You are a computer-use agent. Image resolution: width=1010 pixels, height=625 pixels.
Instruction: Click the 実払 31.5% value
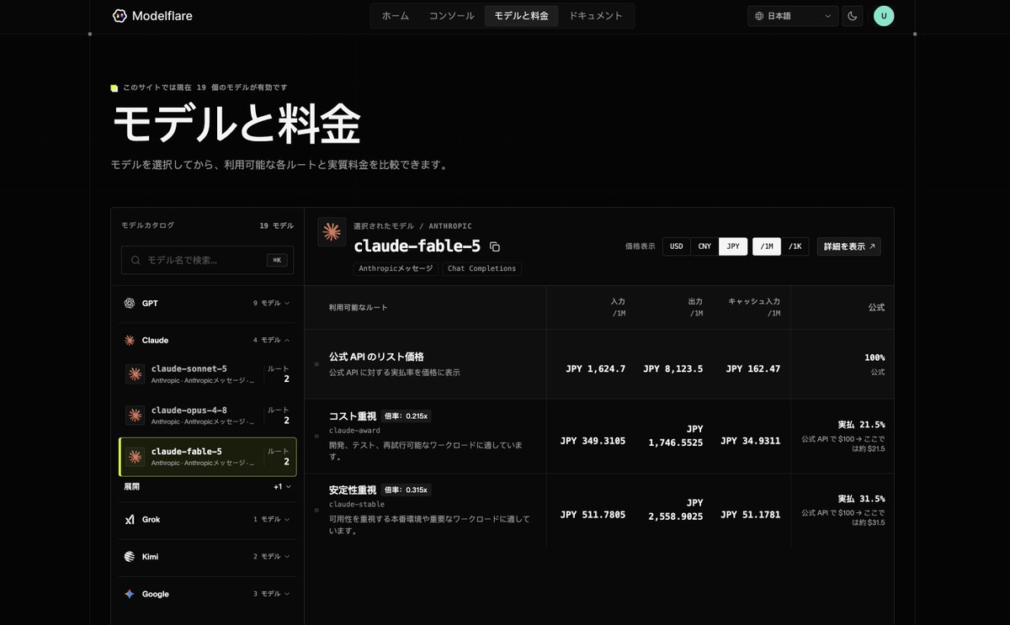pyautogui.click(x=861, y=499)
